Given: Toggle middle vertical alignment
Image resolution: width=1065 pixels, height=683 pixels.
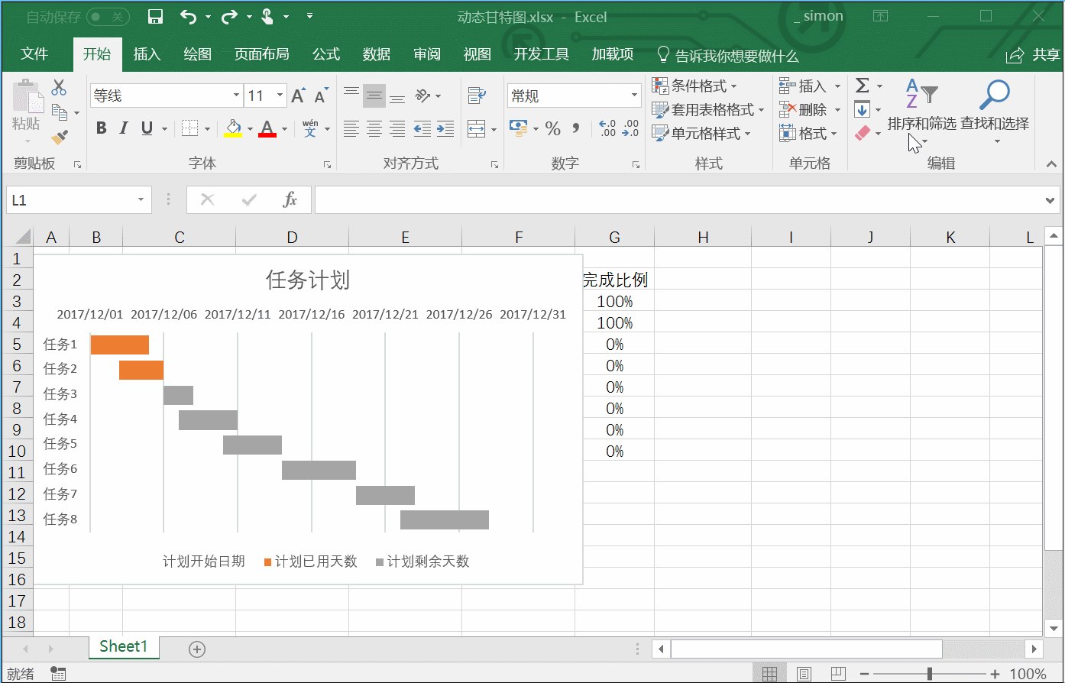Looking at the screenshot, I should coord(374,95).
